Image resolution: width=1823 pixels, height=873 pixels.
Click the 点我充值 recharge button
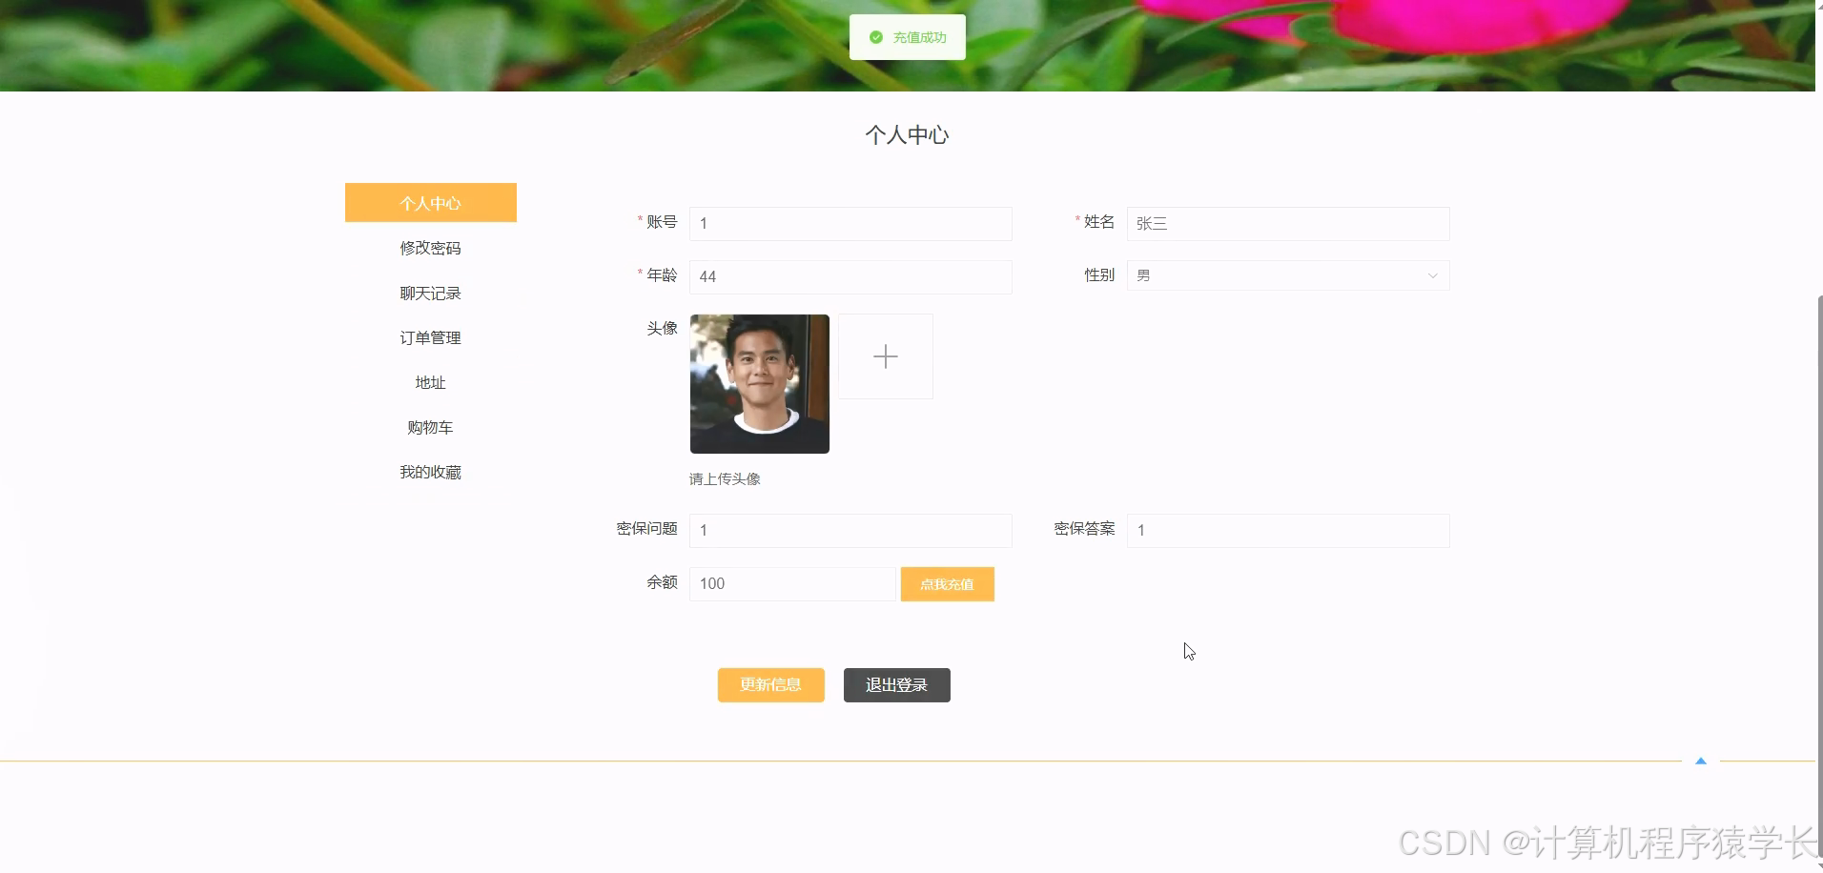pos(947,583)
